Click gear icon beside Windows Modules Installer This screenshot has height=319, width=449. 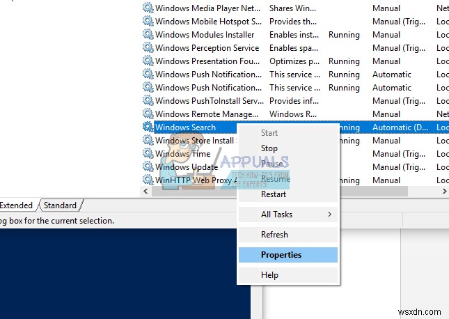[148, 34]
